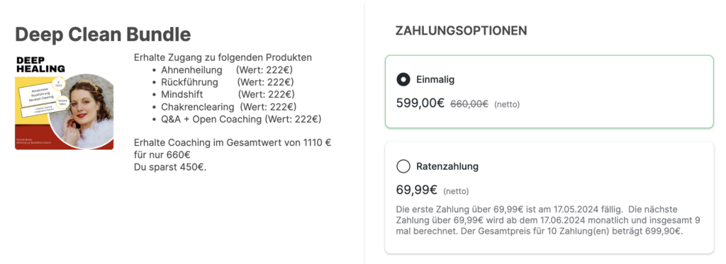Click the 69,99€ installment price
This screenshot has width=726, height=264.
pos(417,190)
